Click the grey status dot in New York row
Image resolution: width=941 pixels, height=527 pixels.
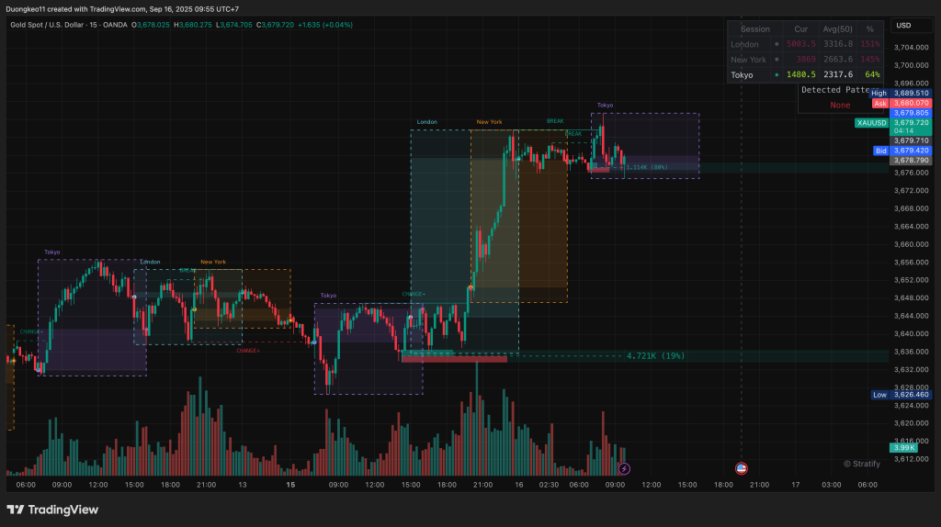(777, 60)
